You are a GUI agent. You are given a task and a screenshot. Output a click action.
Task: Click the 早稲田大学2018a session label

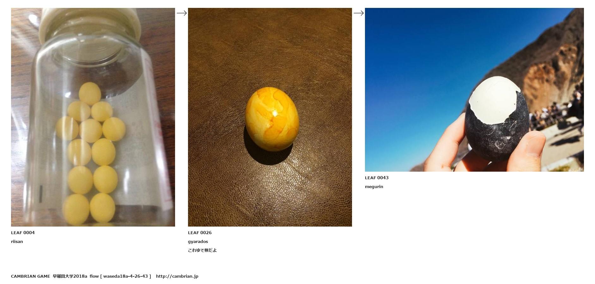70,276
